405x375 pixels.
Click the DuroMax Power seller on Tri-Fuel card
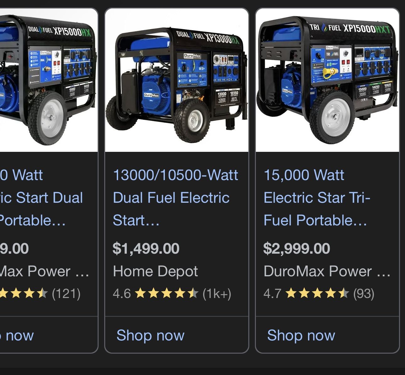(327, 271)
